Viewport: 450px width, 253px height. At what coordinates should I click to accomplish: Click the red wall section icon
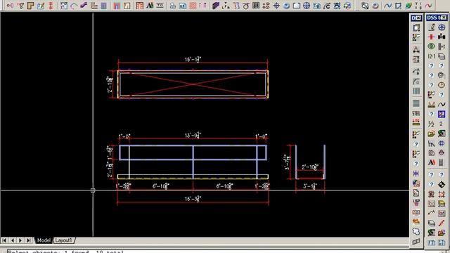[x=139, y=6]
